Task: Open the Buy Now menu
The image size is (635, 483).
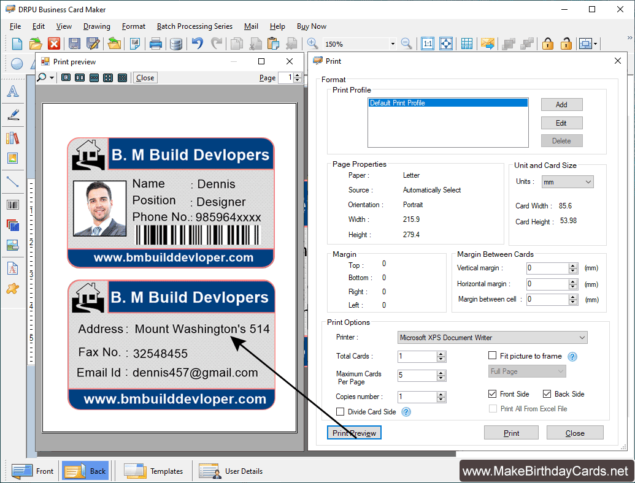Action: [x=312, y=26]
